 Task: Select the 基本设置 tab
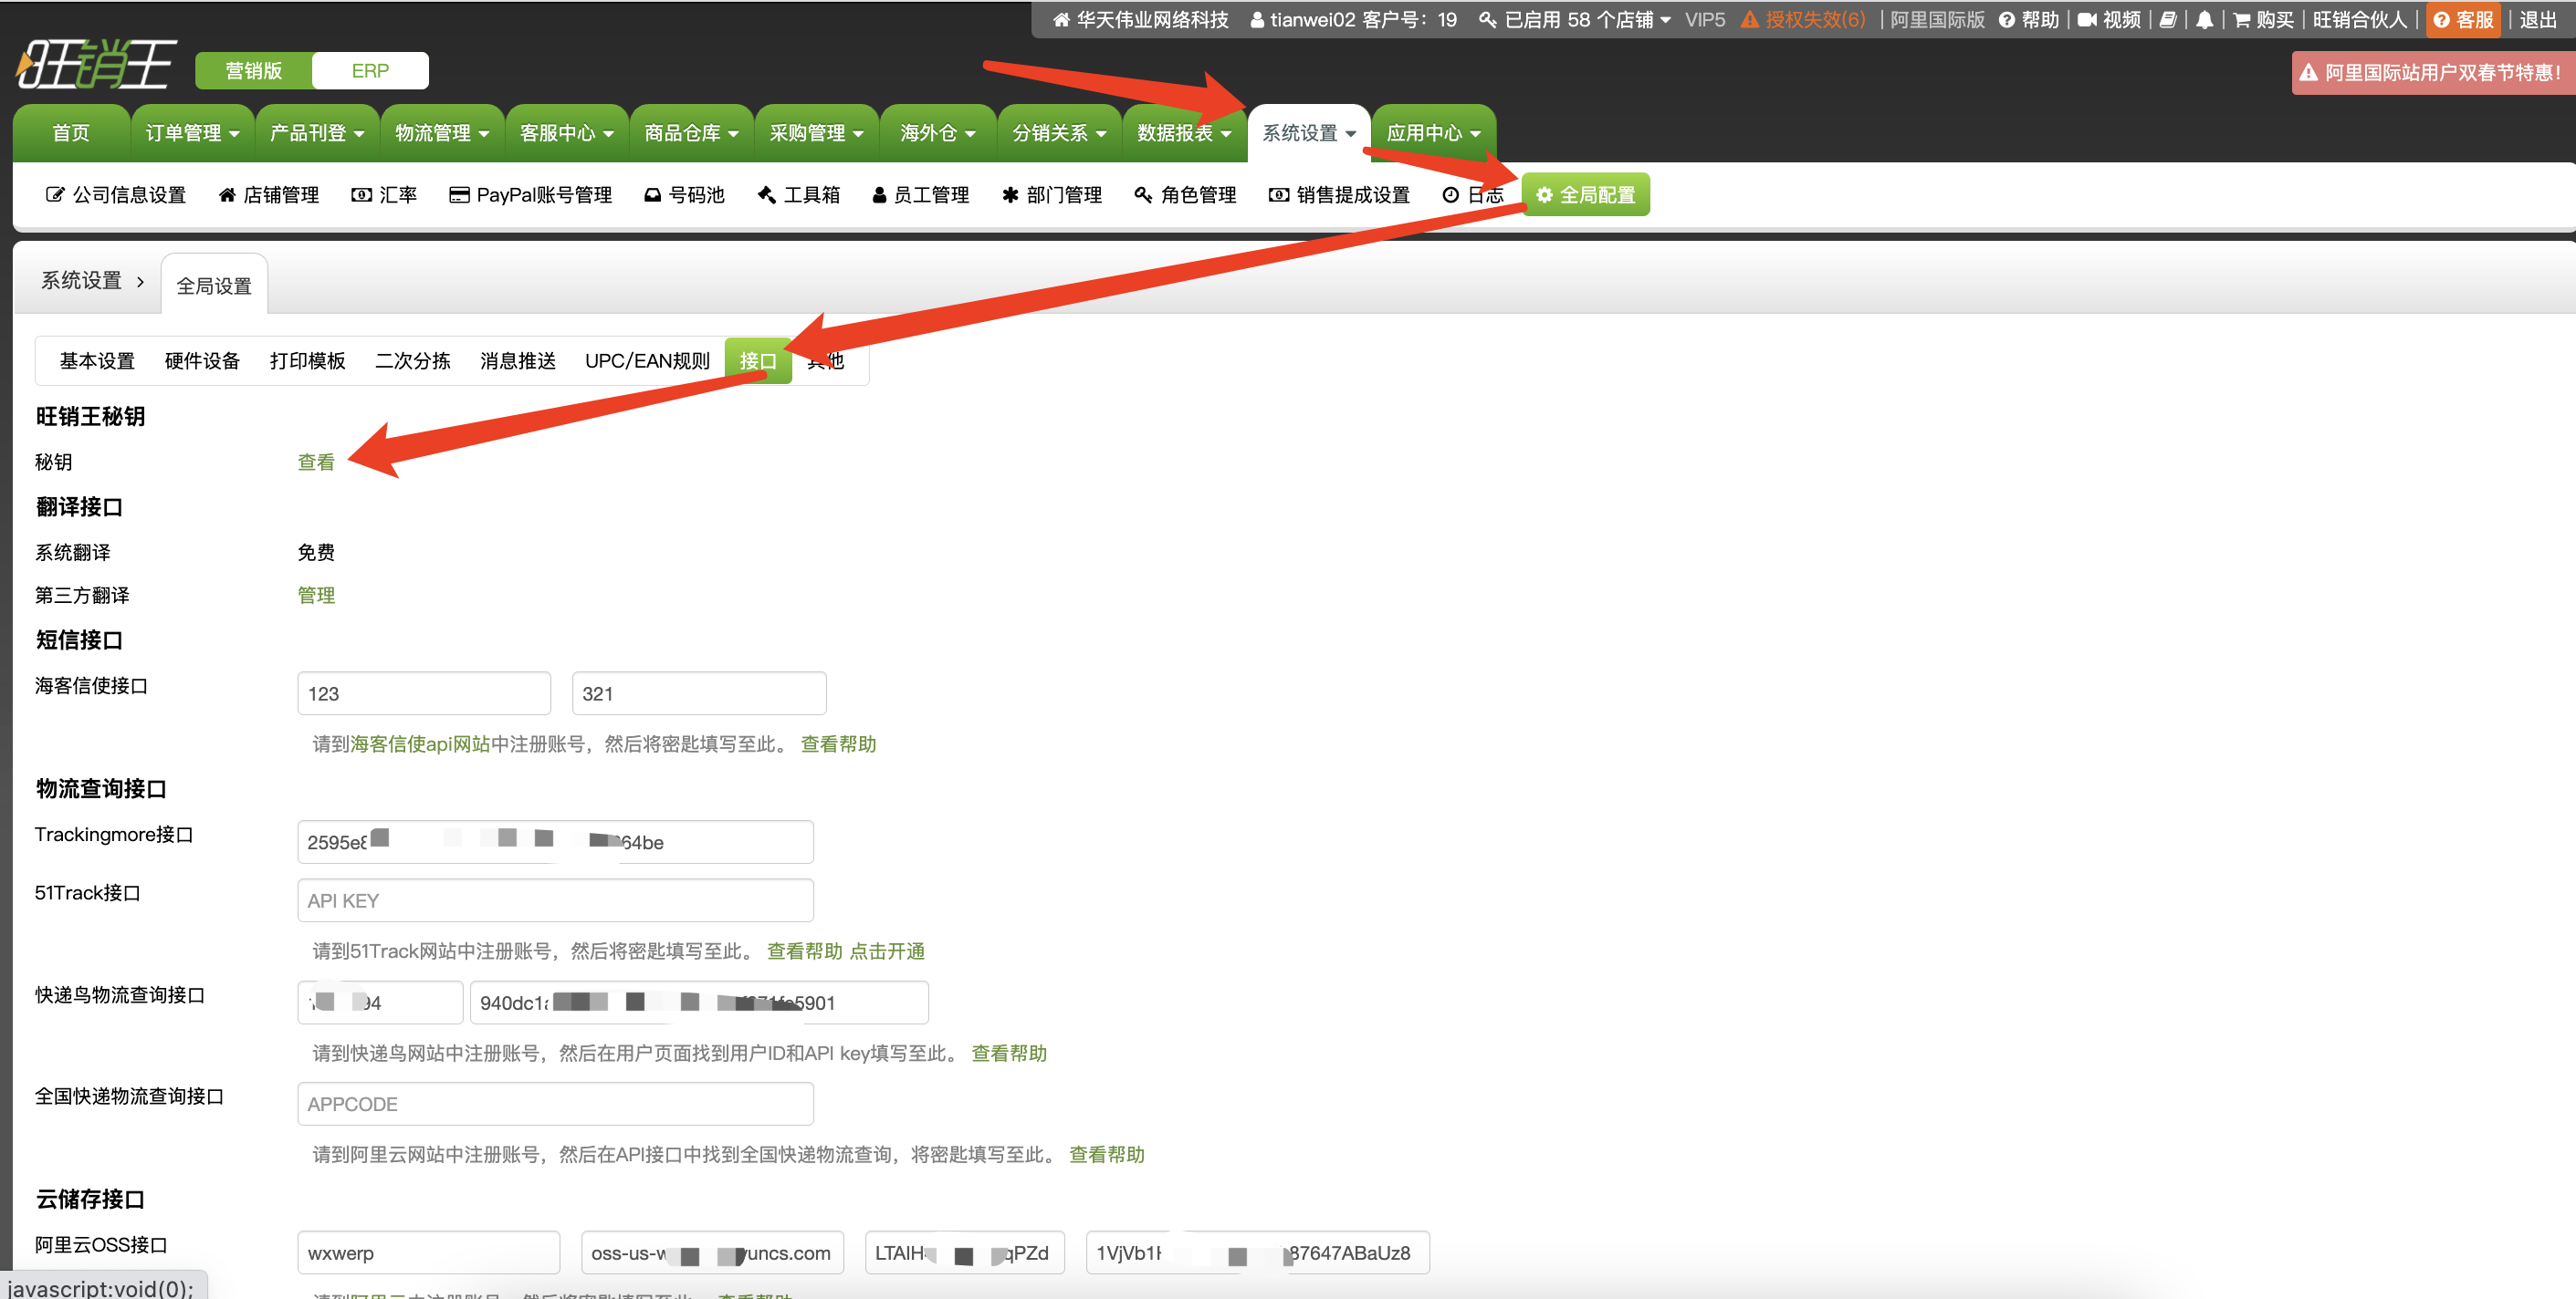click(x=97, y=360)
